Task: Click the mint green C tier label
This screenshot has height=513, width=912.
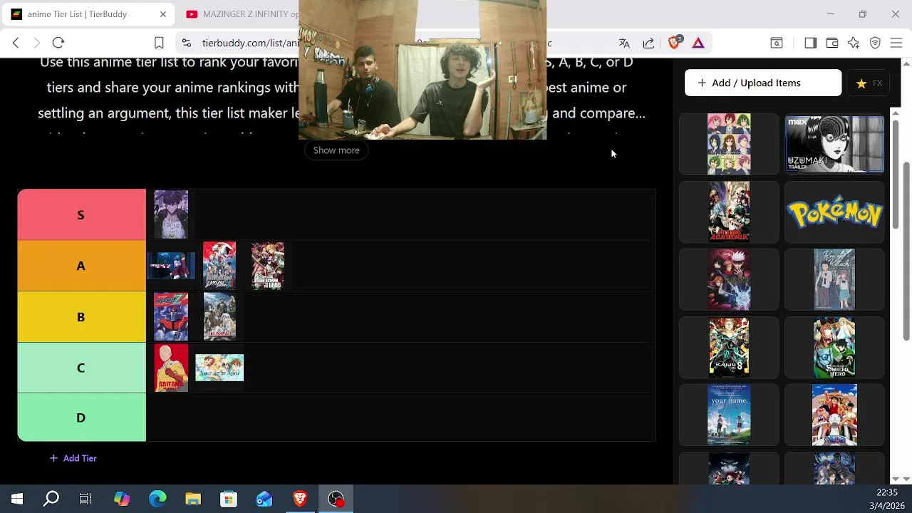Action: 81,368
